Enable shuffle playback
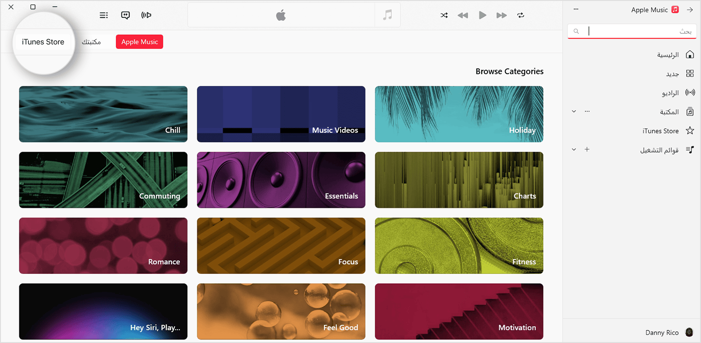Viewport: 701px width, 343px height. pyautogui.click(x=444, y=15)
